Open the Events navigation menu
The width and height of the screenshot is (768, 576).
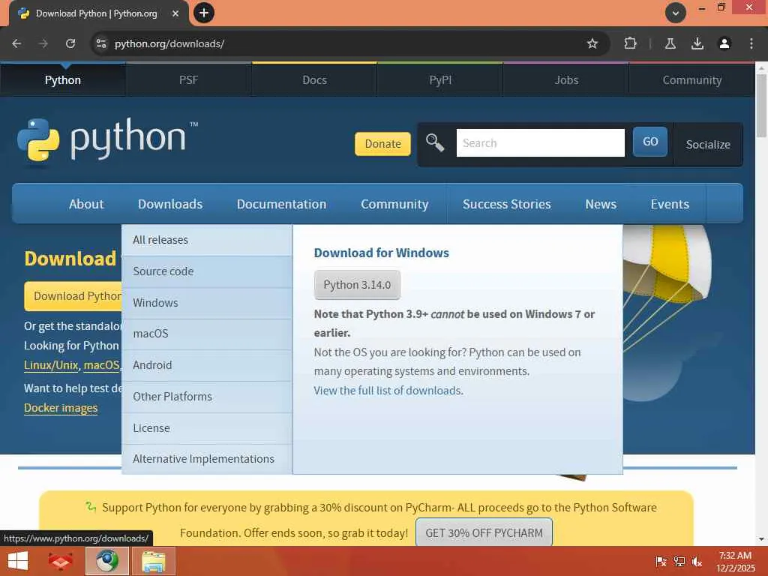tap(670, 204)
